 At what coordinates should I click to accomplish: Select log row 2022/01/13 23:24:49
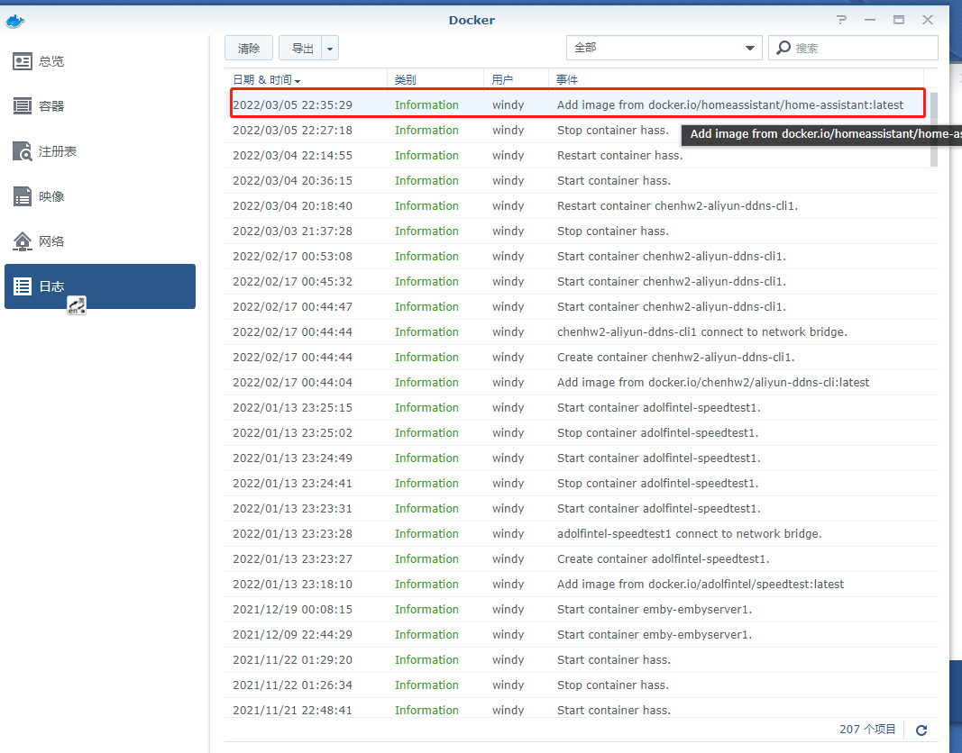(581, 458)
